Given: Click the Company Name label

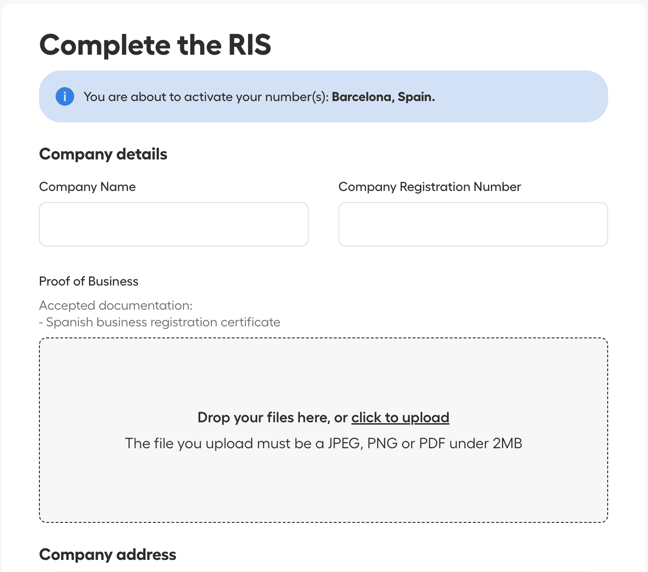Looking at the screenshot, I should [x=87, y=186].
